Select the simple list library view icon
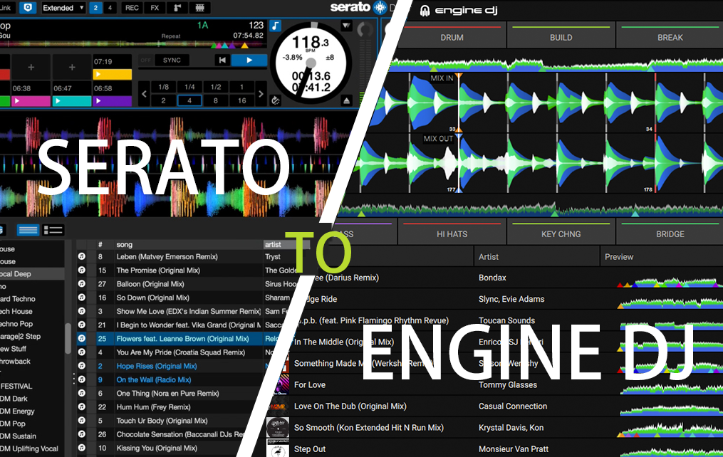Viewport: 723px width, 457px height. 28,230
